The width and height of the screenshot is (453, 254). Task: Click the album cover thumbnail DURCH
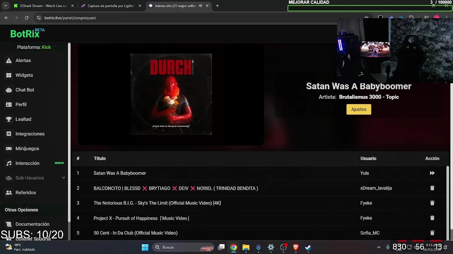pos(171,94)
